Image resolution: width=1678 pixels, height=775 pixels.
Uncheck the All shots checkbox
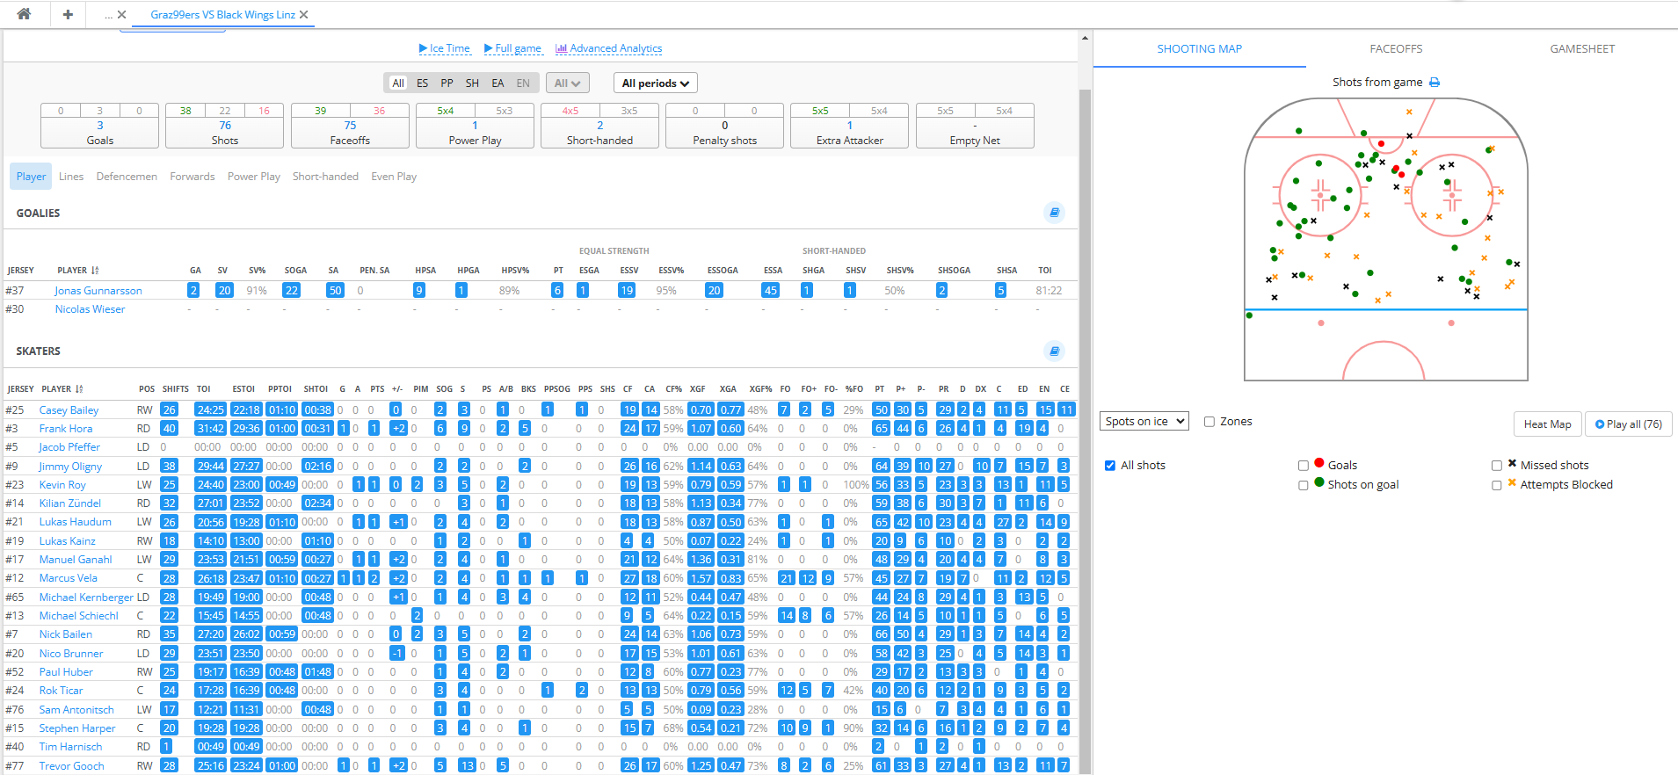(1110, 466)
